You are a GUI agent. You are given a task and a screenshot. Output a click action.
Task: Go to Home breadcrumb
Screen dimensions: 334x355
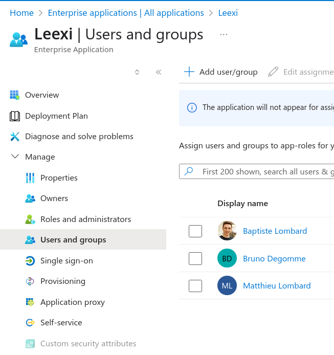[22, 13]
